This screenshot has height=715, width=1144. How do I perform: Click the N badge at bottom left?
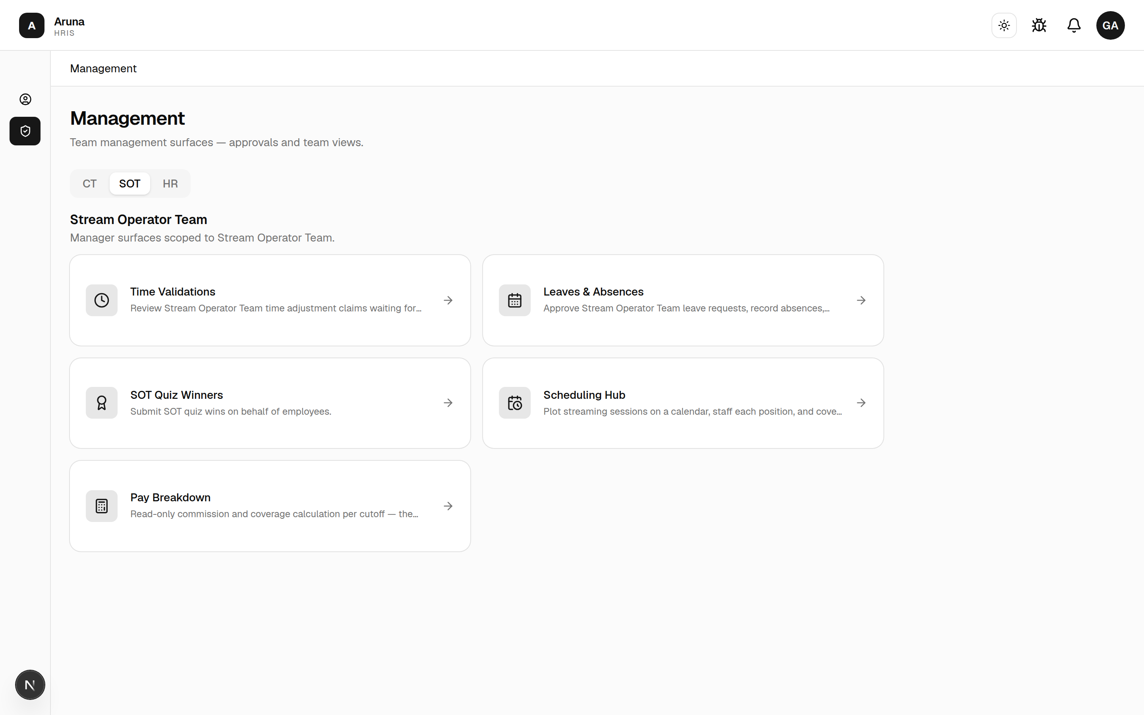coord(30,685)
